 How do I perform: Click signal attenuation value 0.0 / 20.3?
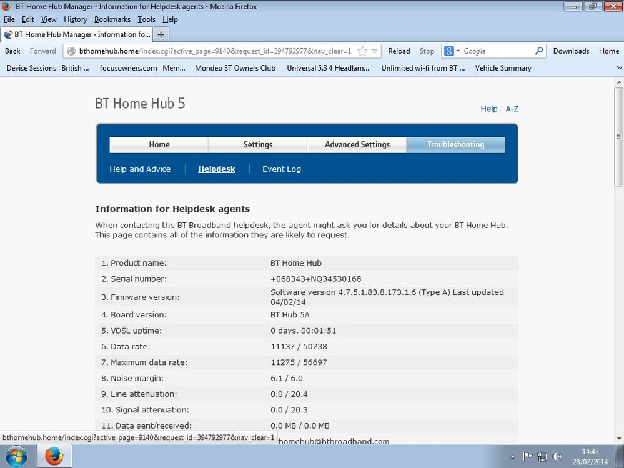coord(289,411)
